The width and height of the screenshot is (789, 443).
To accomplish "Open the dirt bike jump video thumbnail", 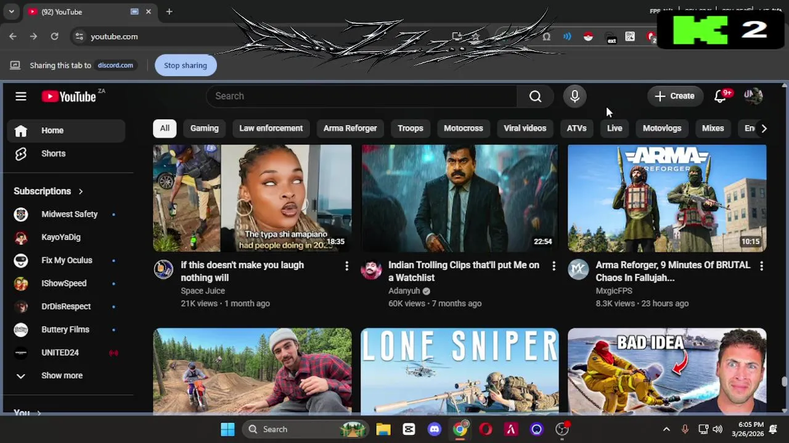I will pos(252,371).
